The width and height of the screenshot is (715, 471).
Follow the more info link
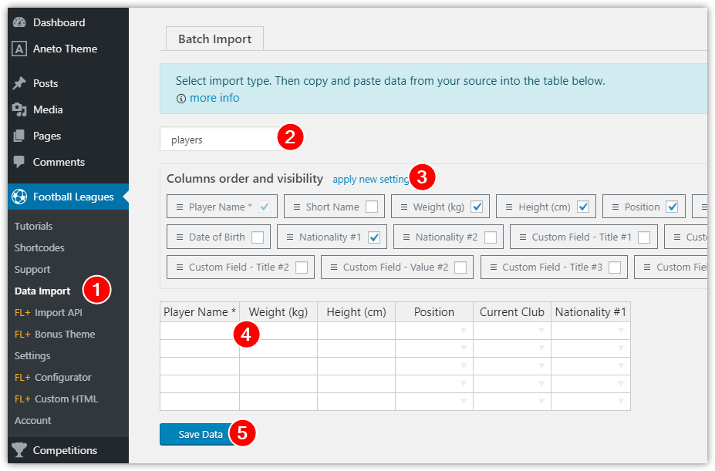(214, 98)
